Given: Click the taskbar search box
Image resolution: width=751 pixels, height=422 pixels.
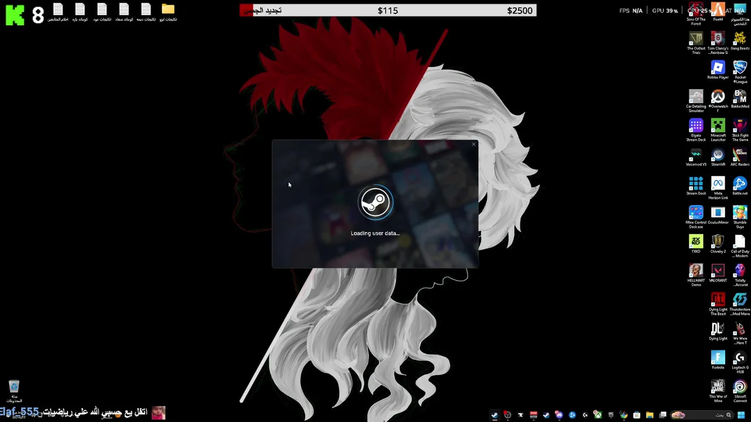Looking at the screenshot, I should 702,415.
